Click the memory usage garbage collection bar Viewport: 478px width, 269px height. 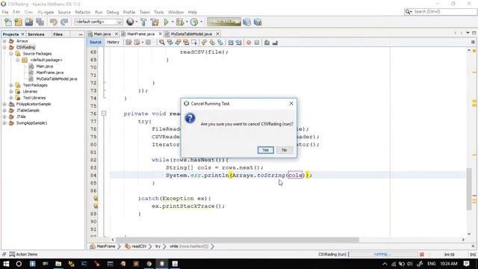tap(224, 22)
